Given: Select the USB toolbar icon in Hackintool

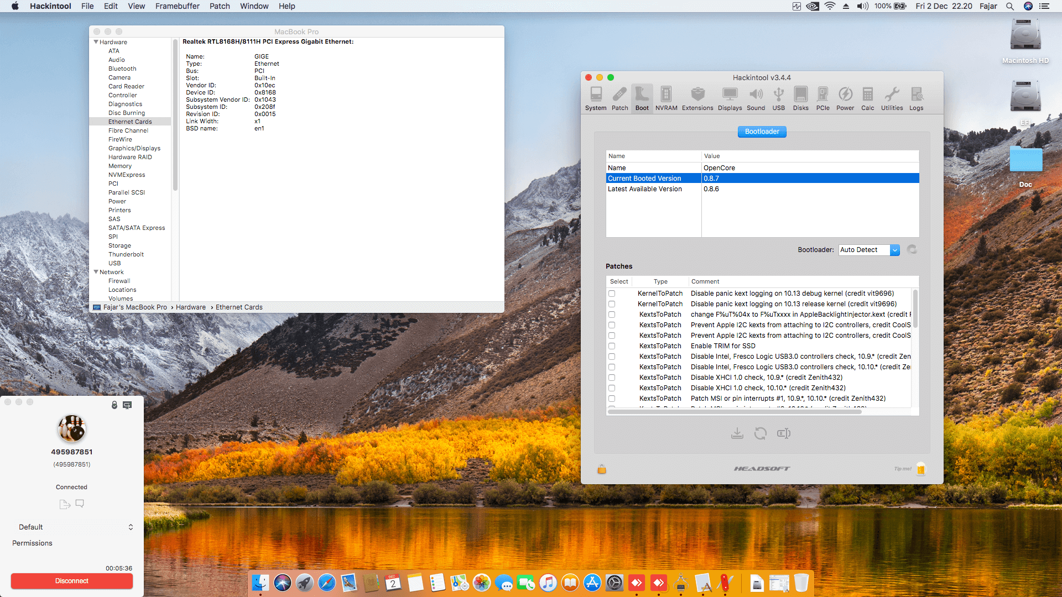Looking at the screenshot, I should [x=778, y=98].
